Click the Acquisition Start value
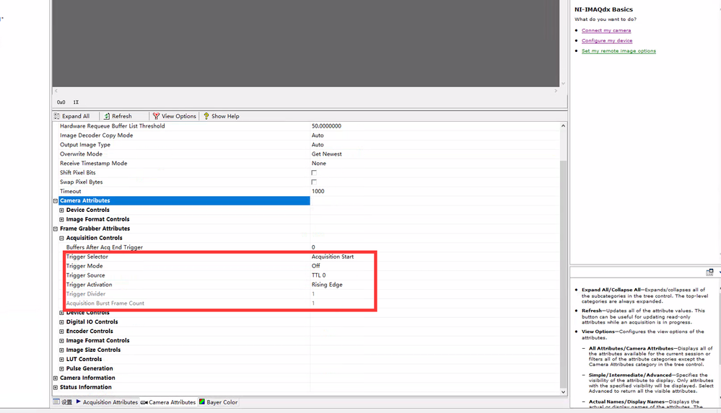Screen dimensions: 721x413 [x=333, y=257]
